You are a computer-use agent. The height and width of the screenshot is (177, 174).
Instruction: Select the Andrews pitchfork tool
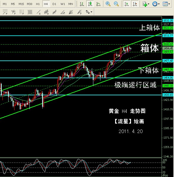click(54, 12)
